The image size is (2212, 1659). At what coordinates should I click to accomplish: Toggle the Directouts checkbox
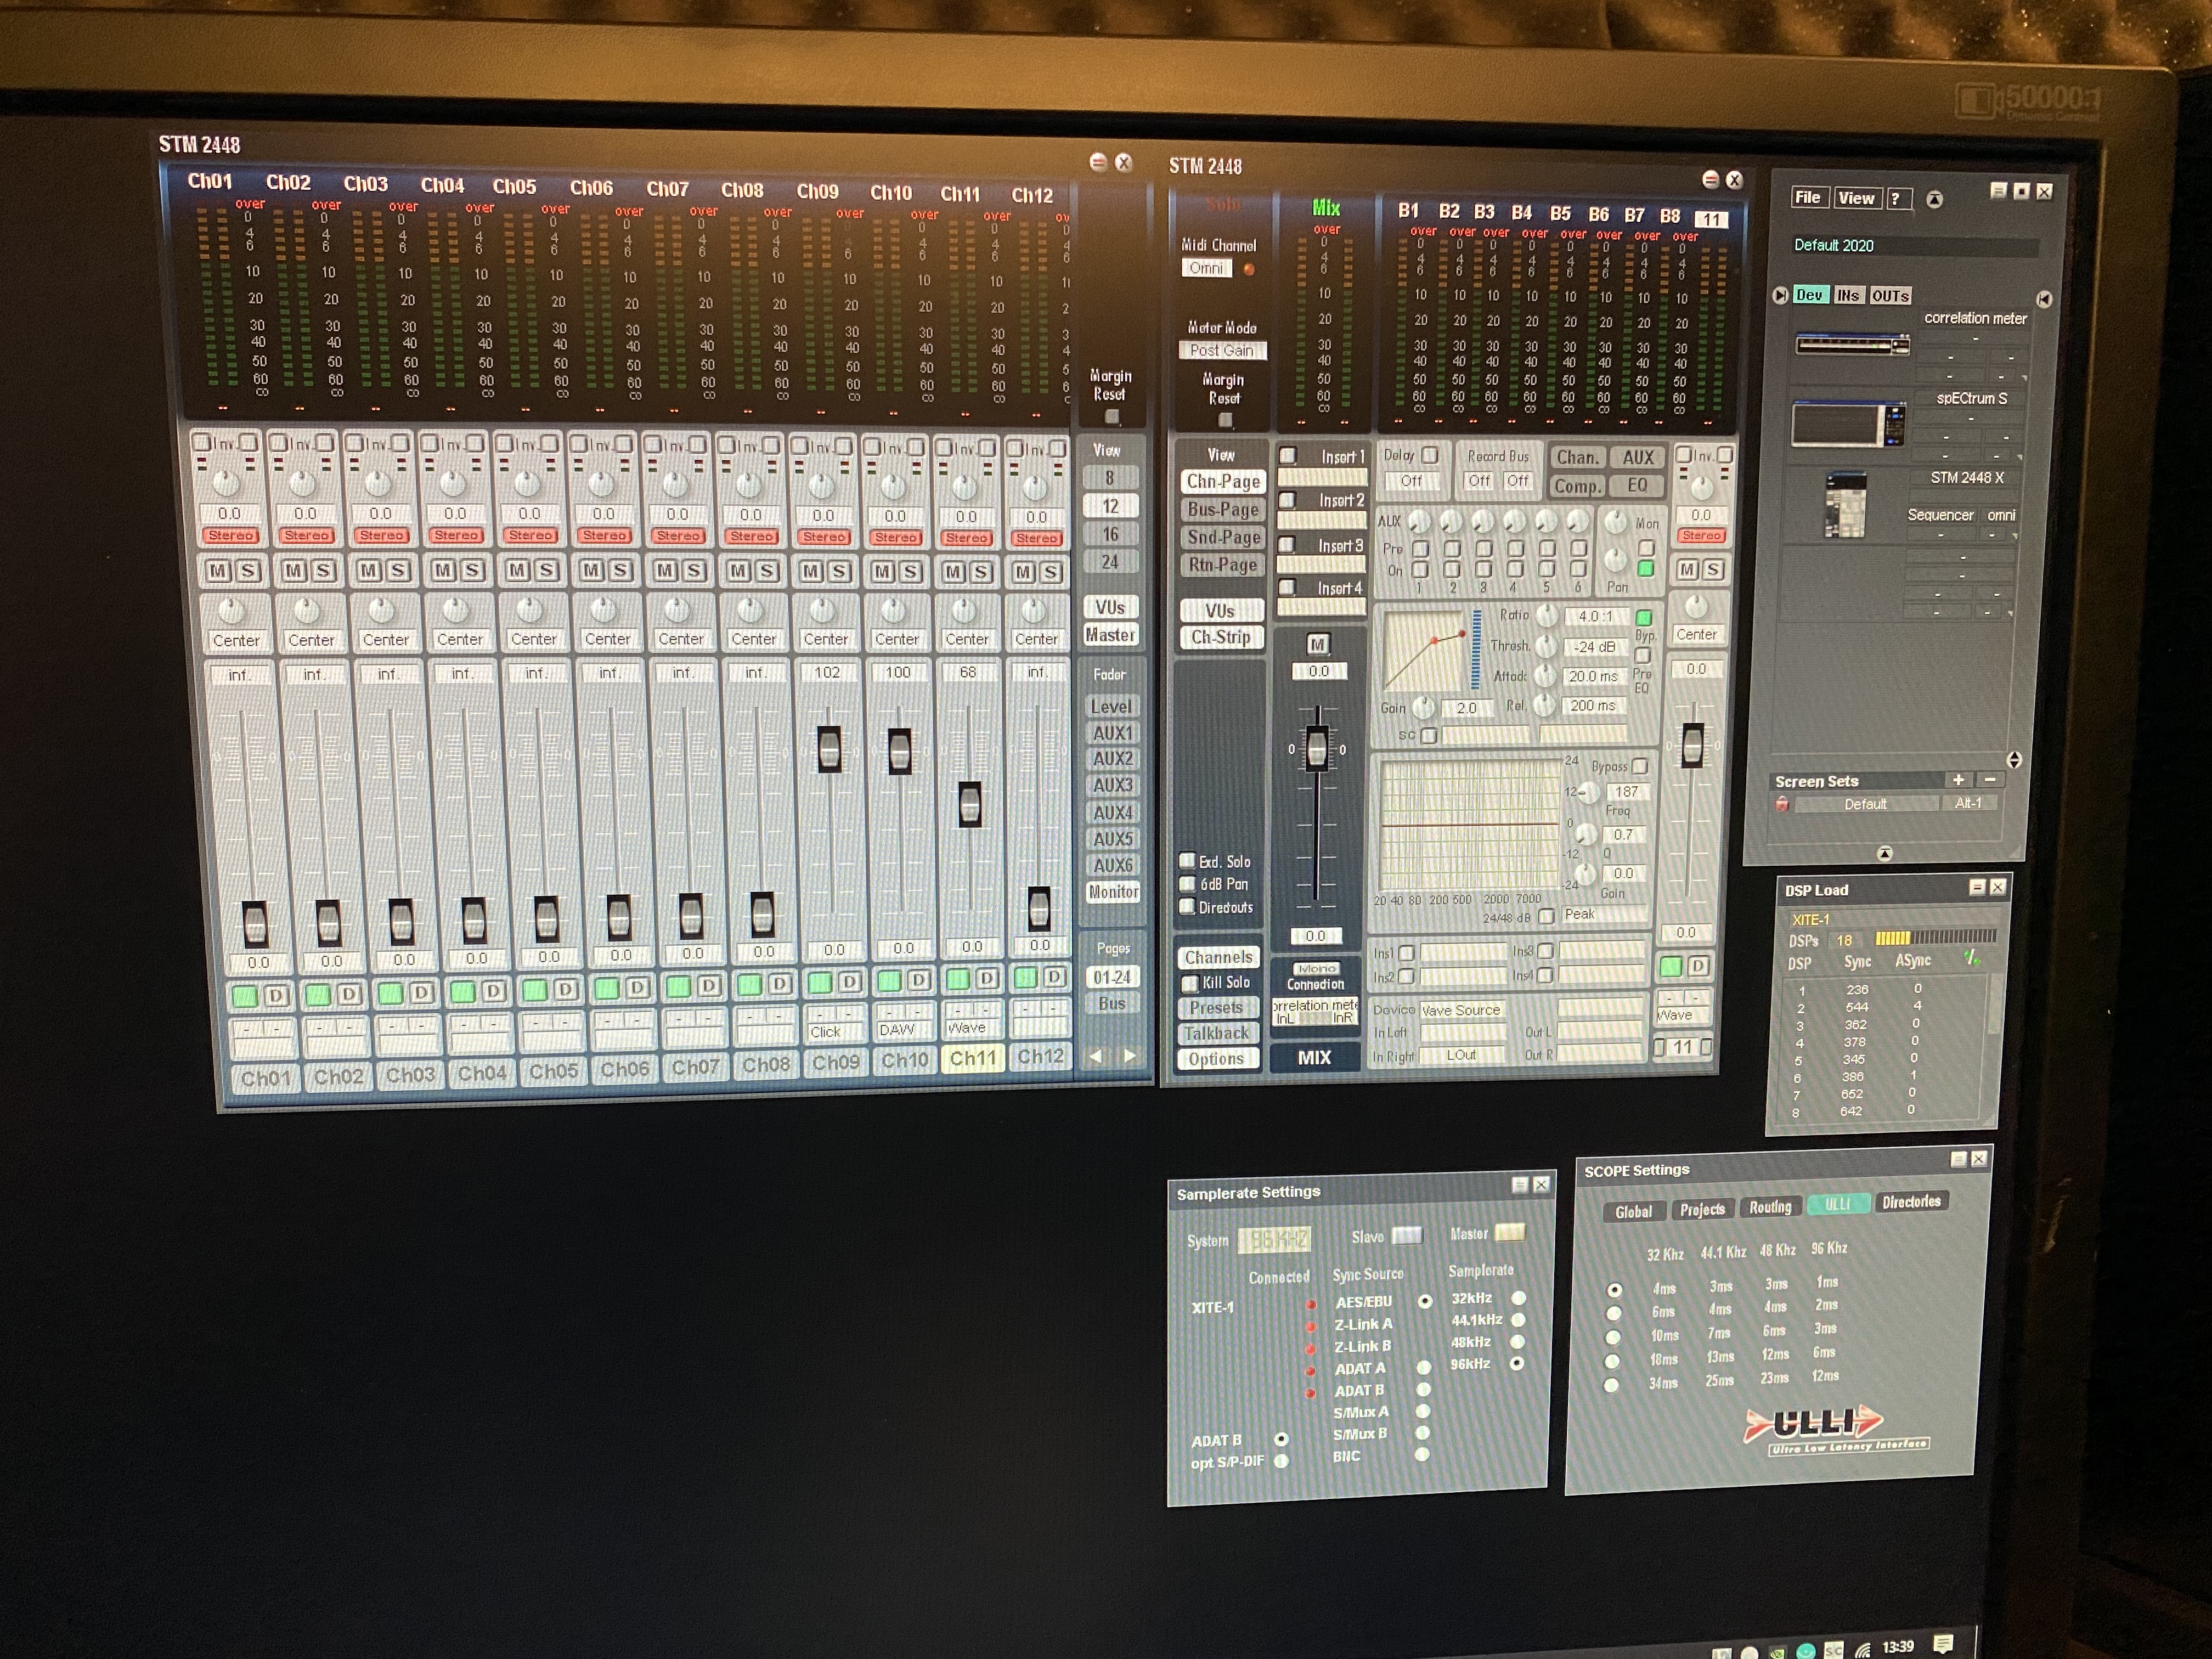click(1187, 907)
